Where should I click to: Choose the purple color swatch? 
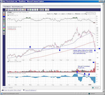pos(4,19)
